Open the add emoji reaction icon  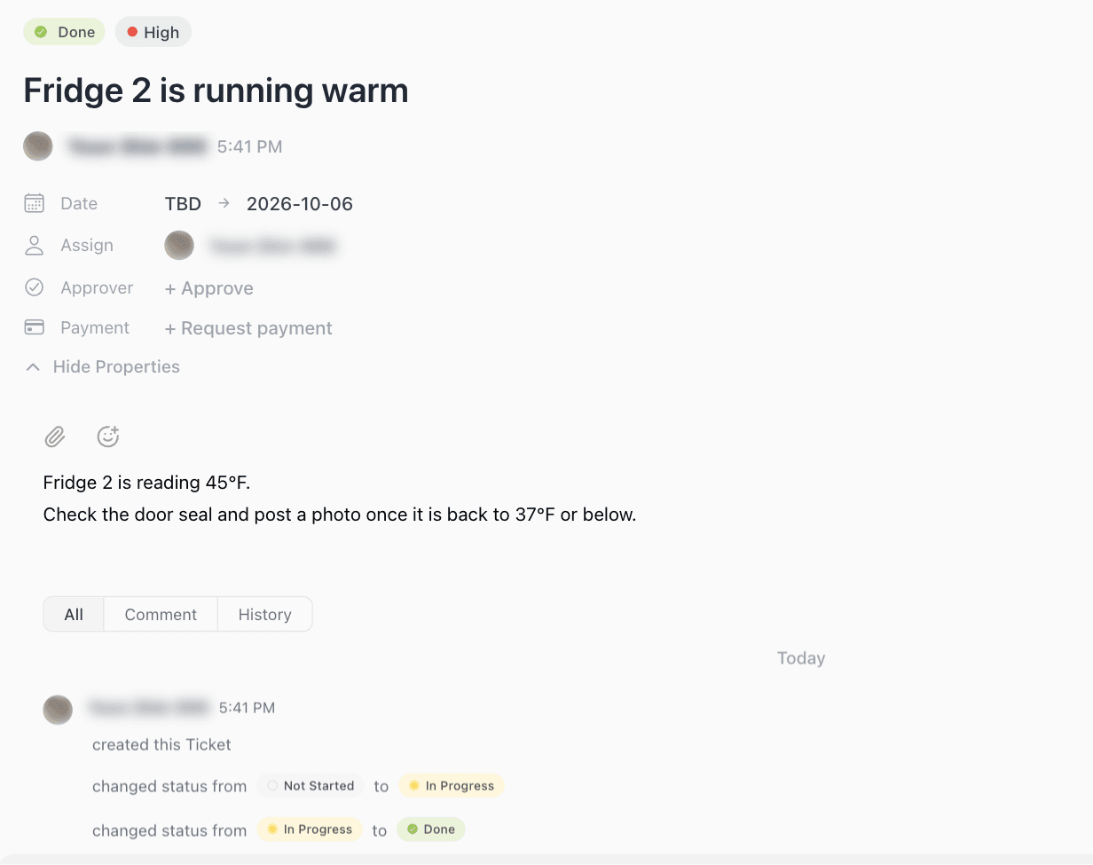click(108, 436)
